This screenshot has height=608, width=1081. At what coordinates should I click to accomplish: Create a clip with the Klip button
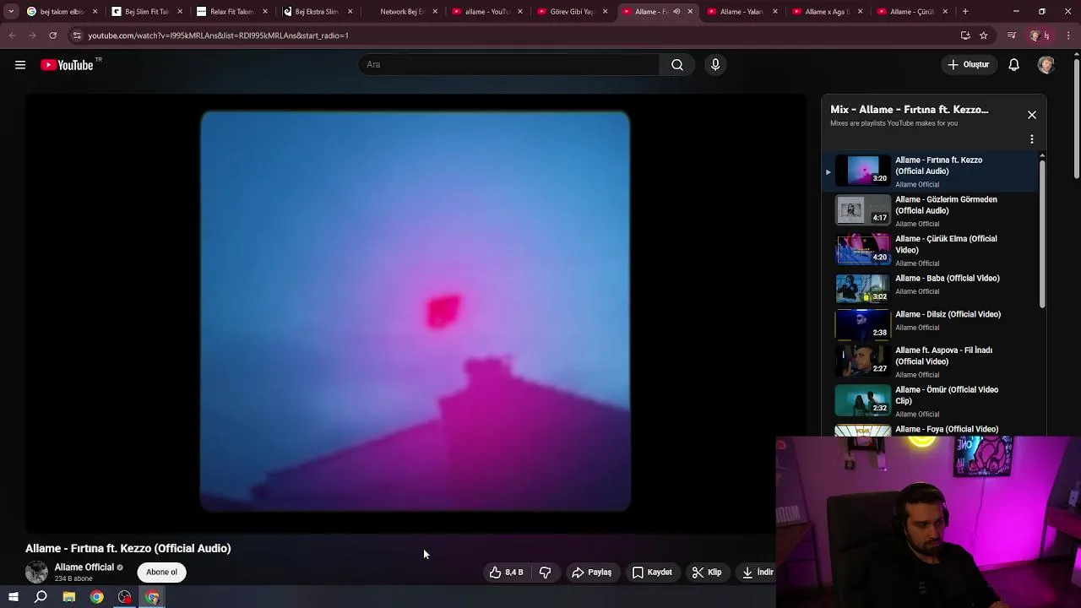pos(707,573)
